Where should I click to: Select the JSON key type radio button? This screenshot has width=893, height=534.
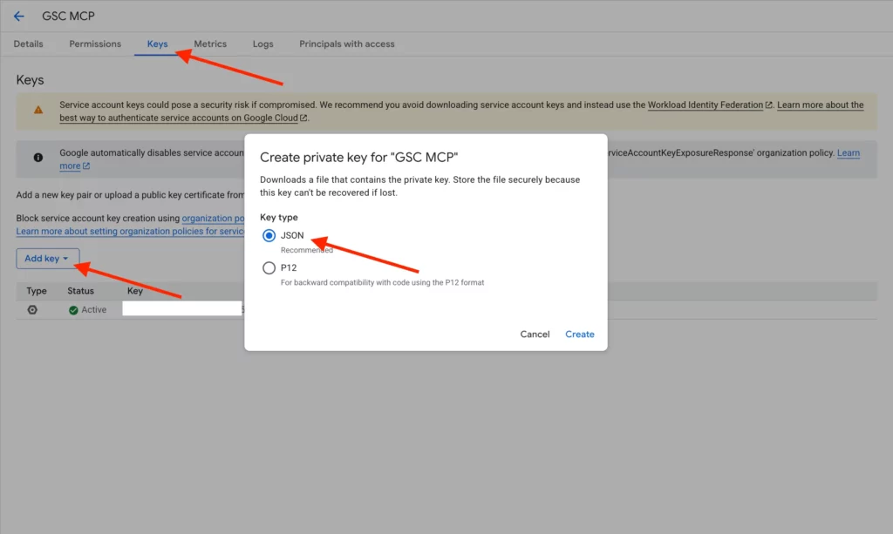(x=269, y=235)
